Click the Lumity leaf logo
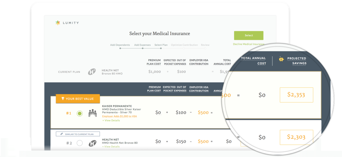This screenshot has width=342, height=157. 57,23
